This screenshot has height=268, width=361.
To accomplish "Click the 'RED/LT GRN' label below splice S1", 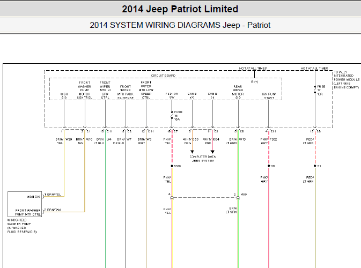I will (x=308, y=180).
